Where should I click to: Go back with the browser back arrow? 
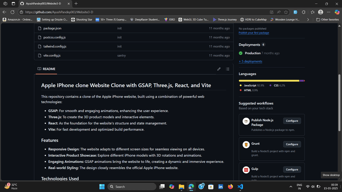(5, 12)
